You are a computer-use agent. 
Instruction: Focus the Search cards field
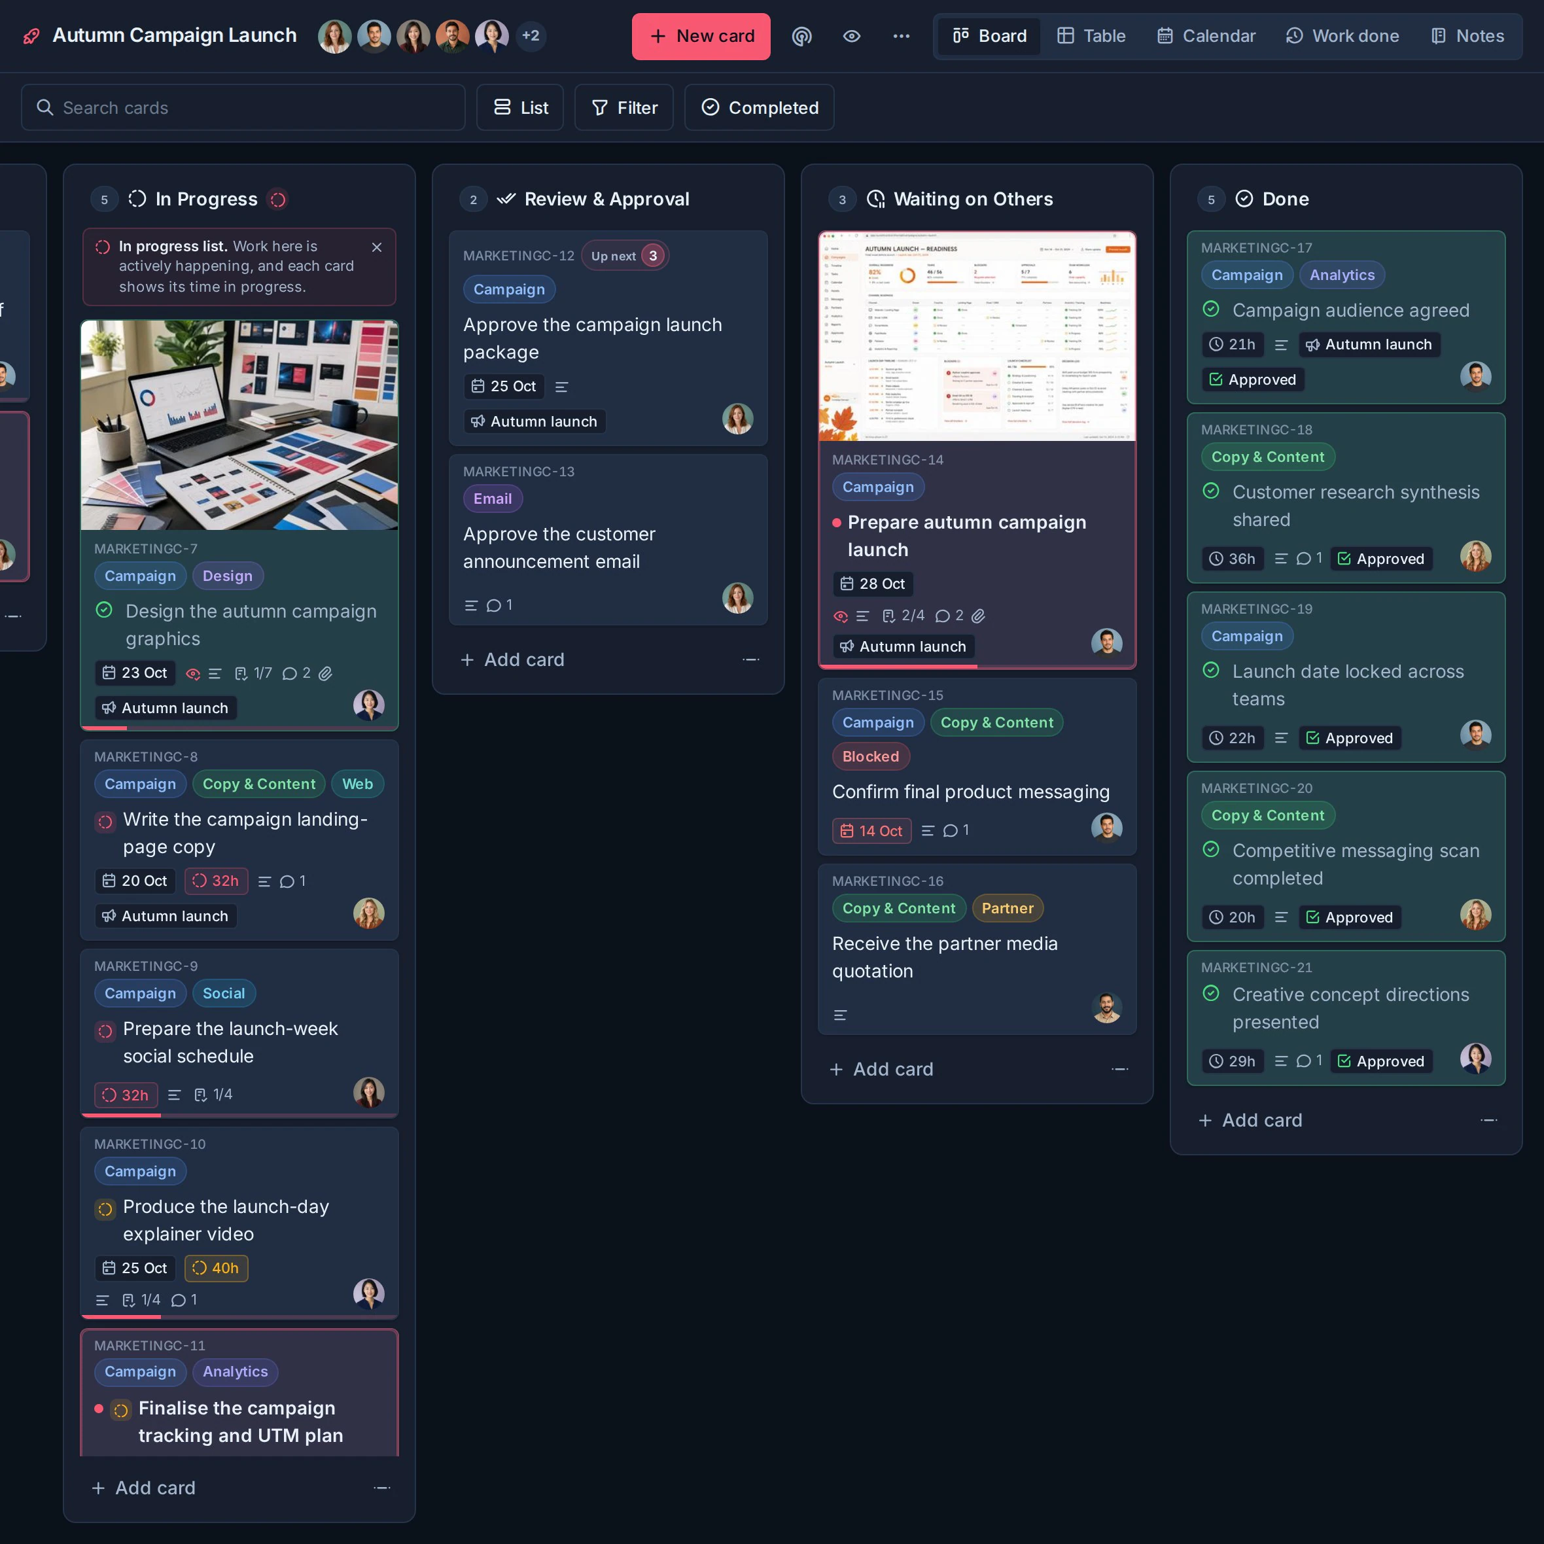tap(243, 107)
